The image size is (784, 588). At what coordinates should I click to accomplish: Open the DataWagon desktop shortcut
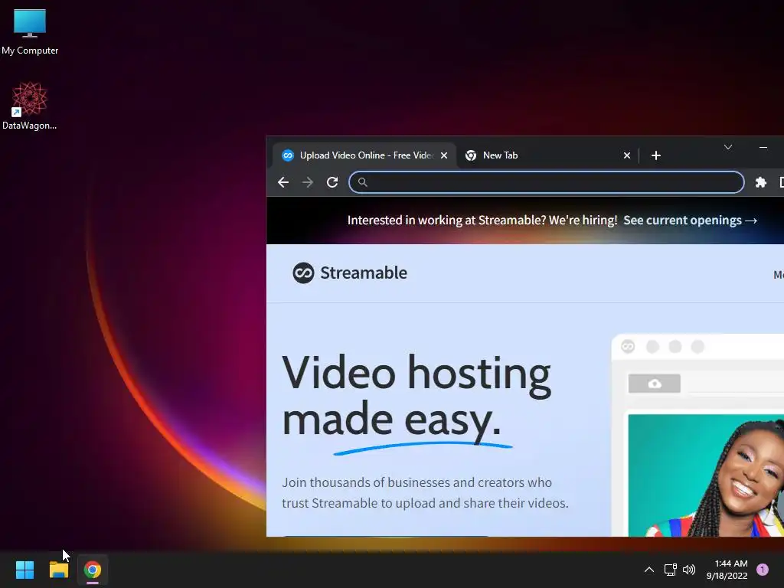click(x=30, y=106)
